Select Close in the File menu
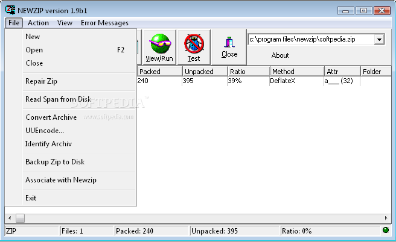 (x=79, y=63)
